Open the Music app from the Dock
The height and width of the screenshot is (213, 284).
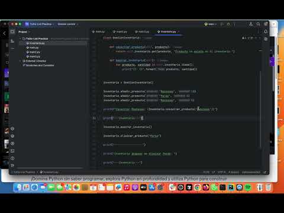click(127, 187)
